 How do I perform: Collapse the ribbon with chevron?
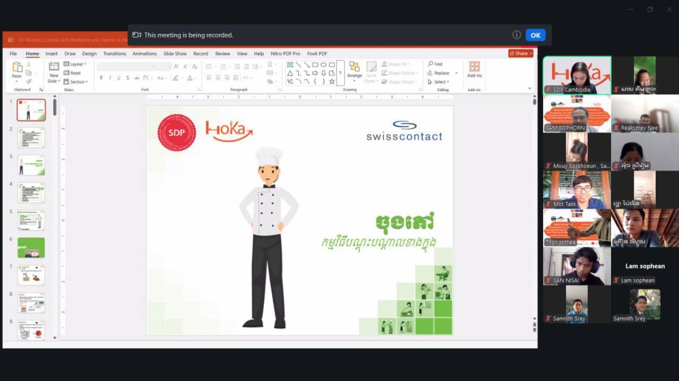(x=530, y=88)
